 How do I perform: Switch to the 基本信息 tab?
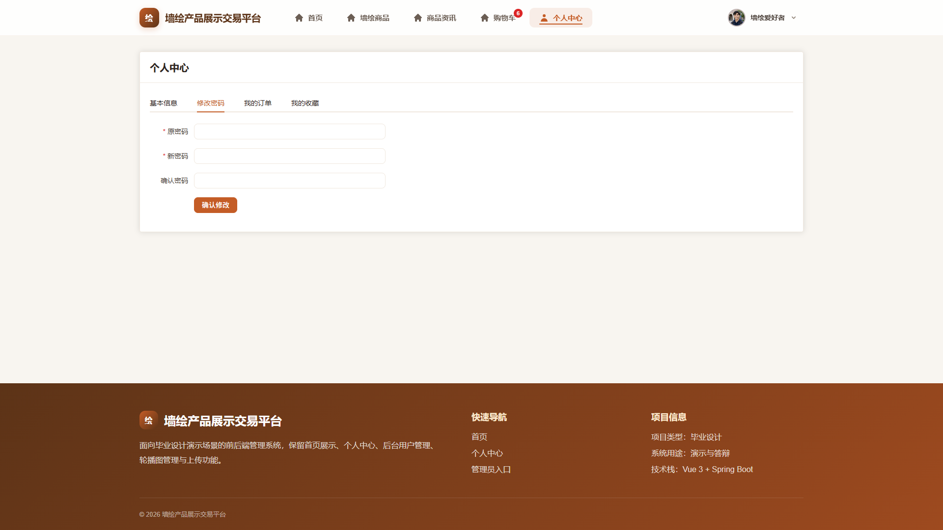pos(164,103)
